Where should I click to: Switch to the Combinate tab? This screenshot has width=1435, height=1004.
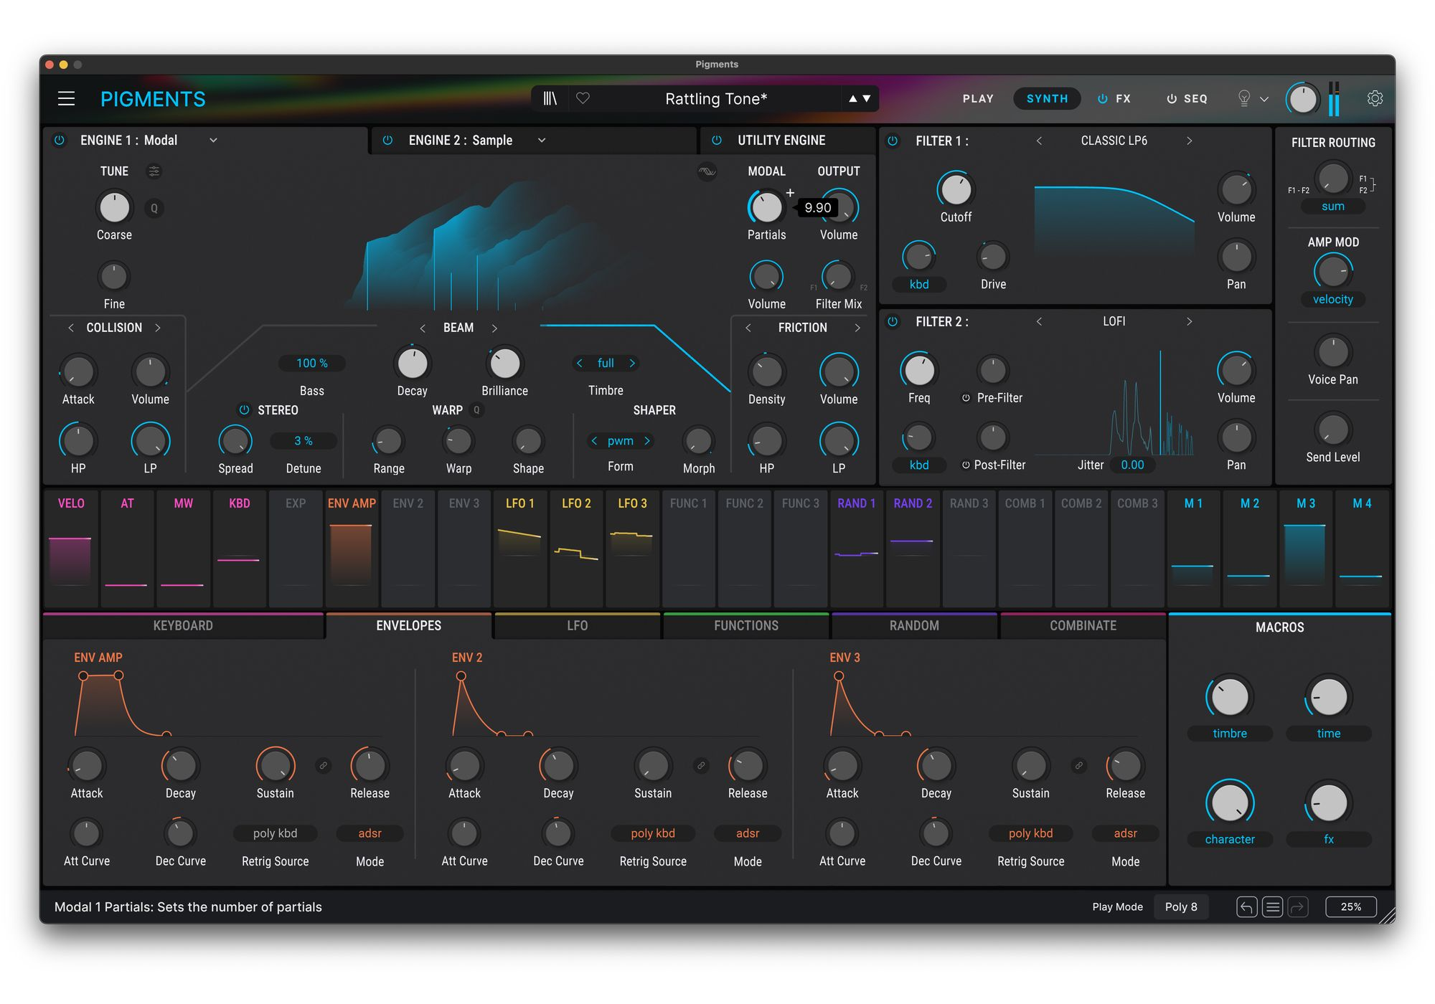coord(1083,625)
